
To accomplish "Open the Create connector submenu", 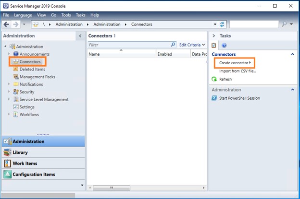I will (x=235, y=63).
